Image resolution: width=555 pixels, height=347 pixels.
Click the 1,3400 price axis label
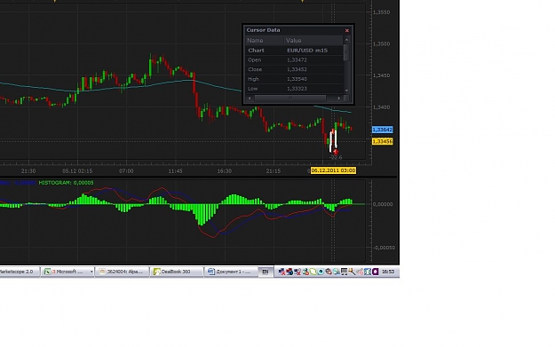382,107
